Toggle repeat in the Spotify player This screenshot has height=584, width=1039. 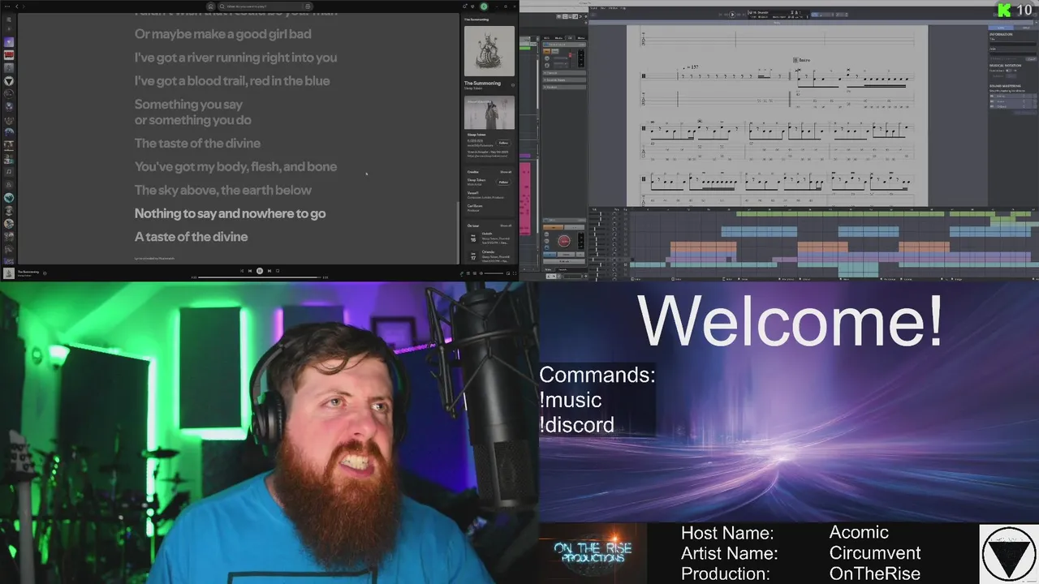tap(278, 271)
